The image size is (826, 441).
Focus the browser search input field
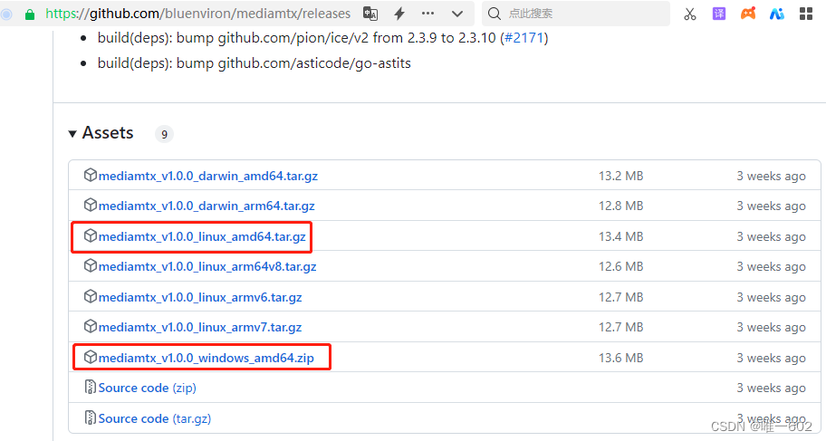pos(575,14)
